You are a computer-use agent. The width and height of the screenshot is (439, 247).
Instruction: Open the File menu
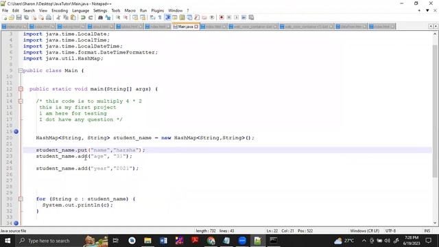tap(5, 11)
